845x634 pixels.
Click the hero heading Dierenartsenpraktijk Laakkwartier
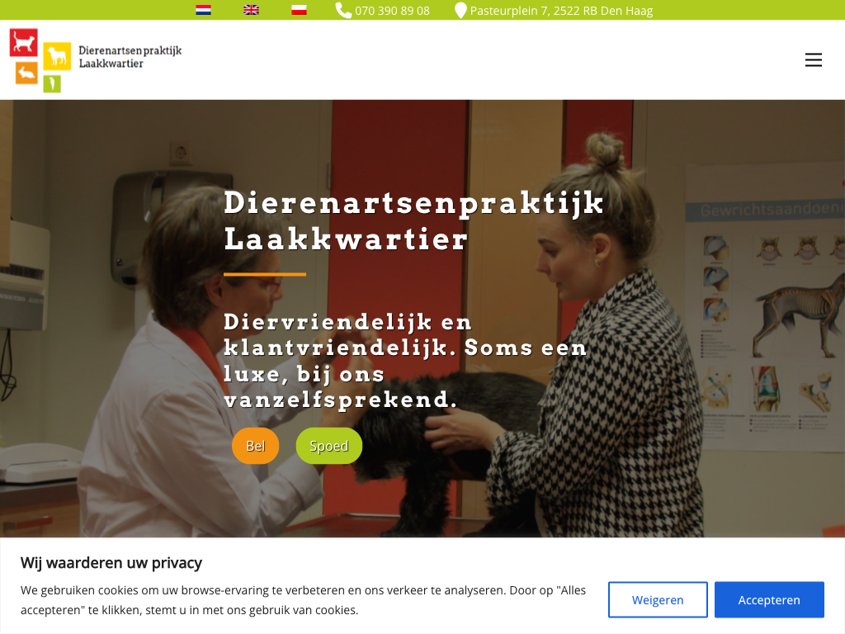[x=413, y=220]
